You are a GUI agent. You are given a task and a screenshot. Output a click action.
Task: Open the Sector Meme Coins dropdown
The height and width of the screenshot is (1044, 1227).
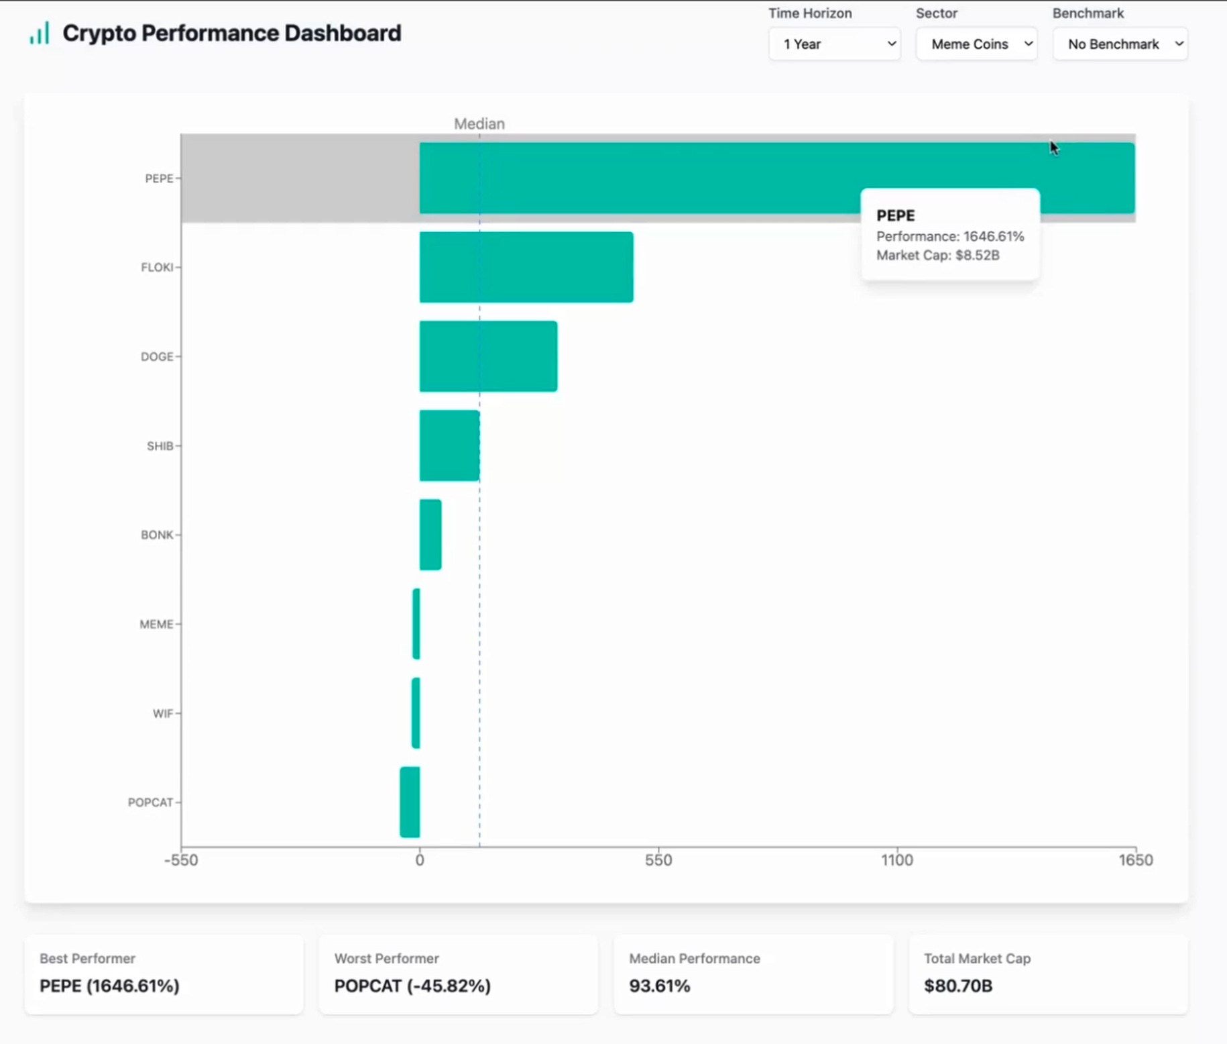976,44
